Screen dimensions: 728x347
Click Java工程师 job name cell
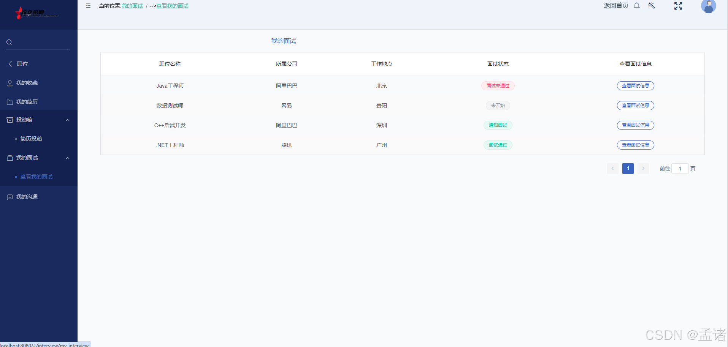point(170,86)
